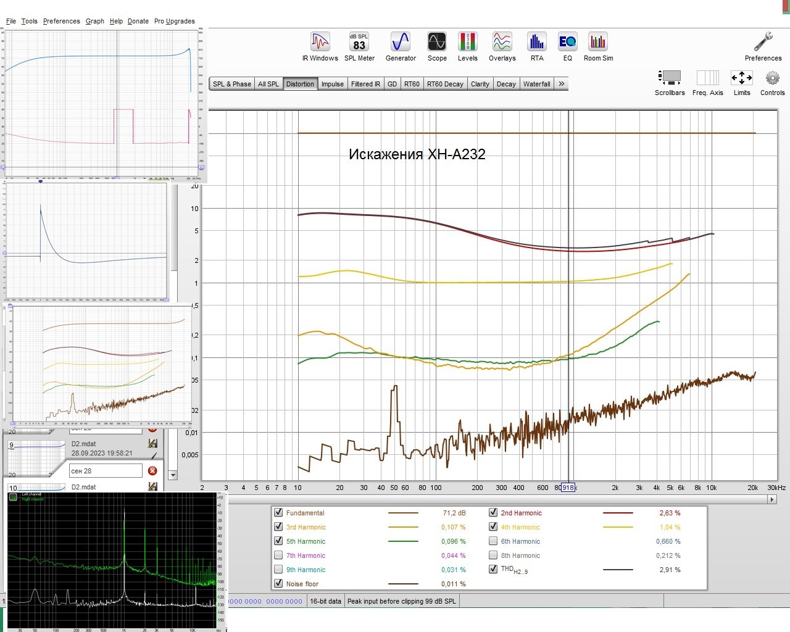Expand more graph tabs chevron

coord(561,84)
